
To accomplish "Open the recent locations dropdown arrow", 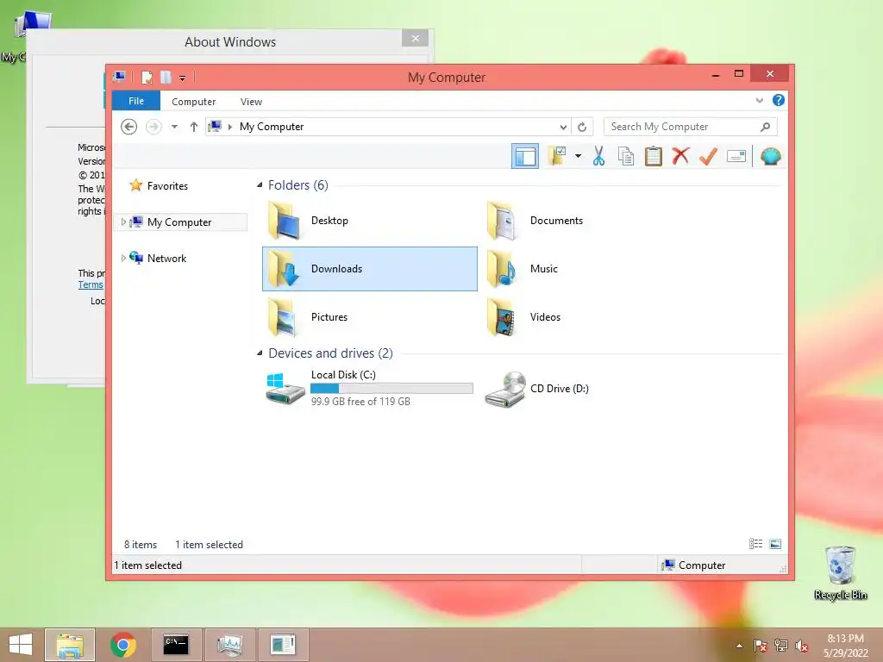I will (174, 127).
